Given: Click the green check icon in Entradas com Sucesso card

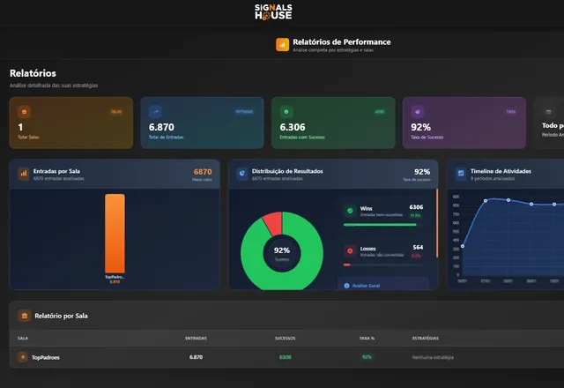Looking at the screenshot, I should click(x=286, y=112).
